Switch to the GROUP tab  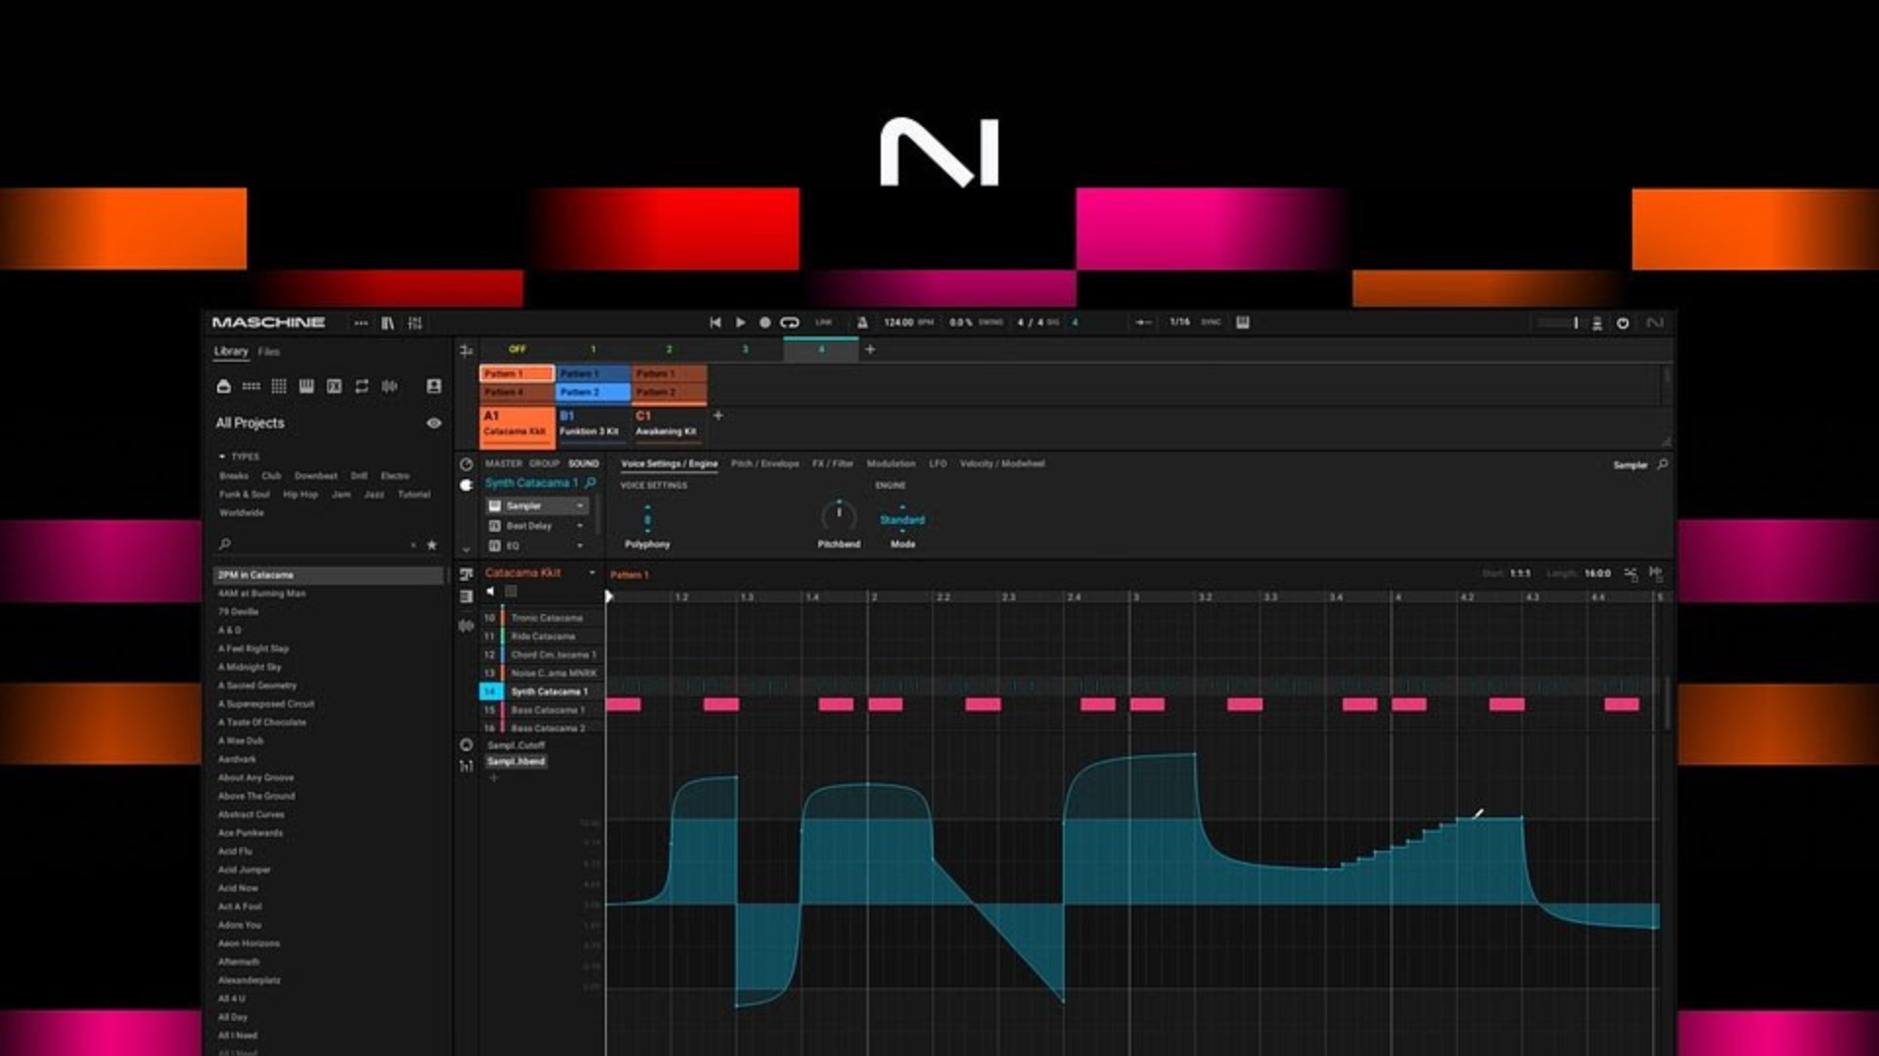544,464
